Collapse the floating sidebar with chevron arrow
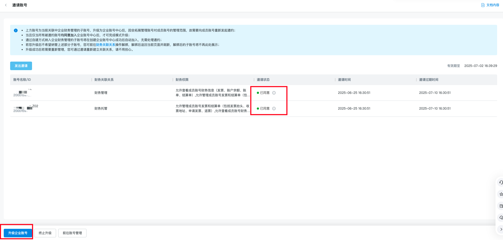 pyautogui.click(x=501, y=229)
